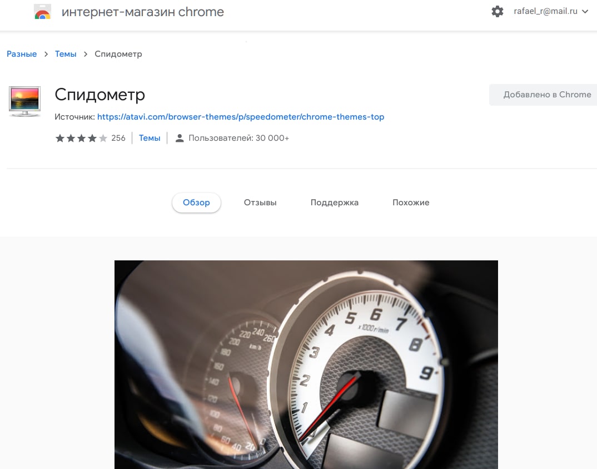Click the Спидометр theme heading
Viewport: 597px width, 469px height.
click(x=100, y=95)
